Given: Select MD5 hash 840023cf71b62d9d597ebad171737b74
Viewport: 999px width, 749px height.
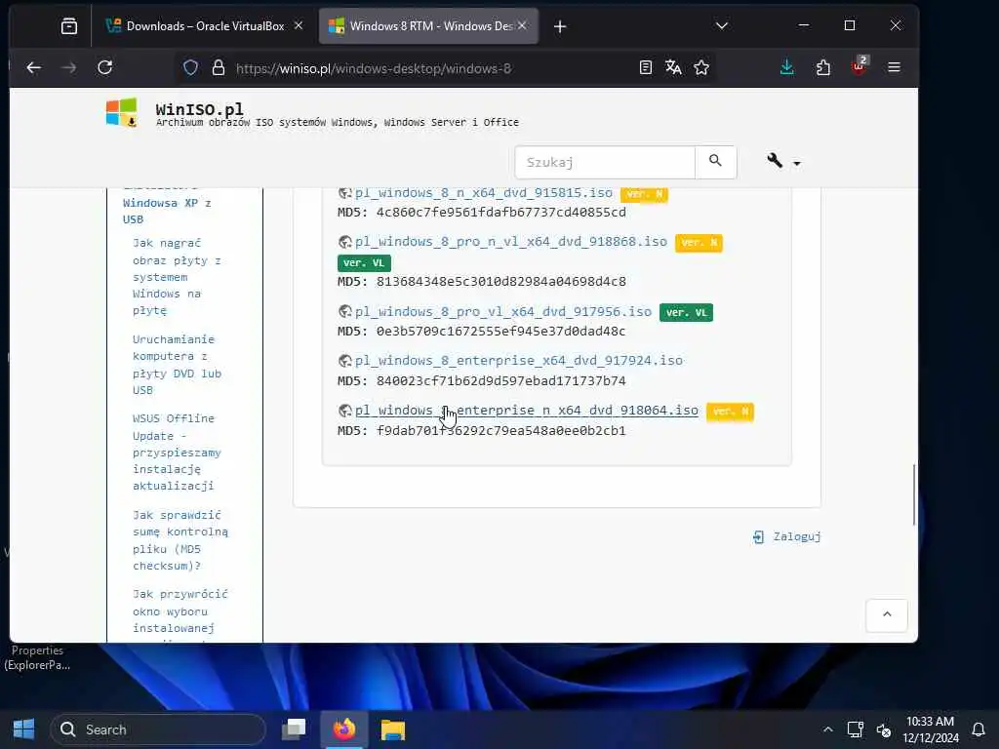Looking at the screenshot, I should [500, 381].
